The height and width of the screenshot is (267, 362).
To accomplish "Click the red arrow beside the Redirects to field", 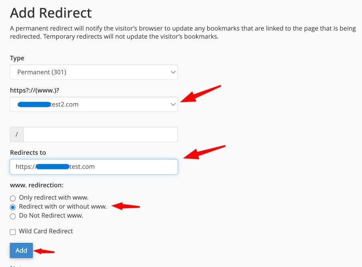I will point(204,152).
